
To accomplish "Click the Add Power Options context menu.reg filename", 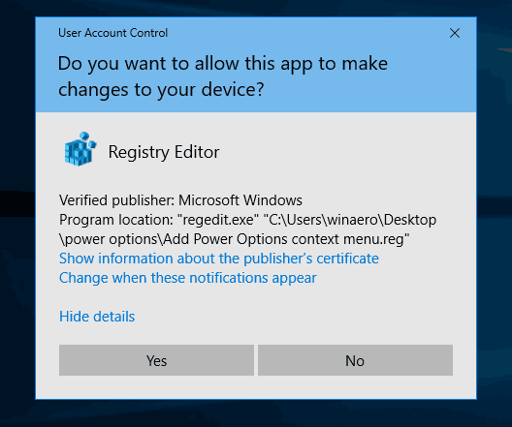I will [286, 239].
